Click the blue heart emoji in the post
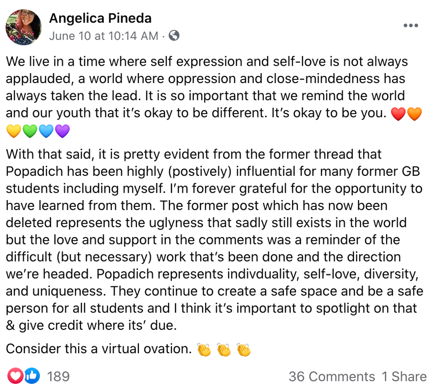 point(46,131)
